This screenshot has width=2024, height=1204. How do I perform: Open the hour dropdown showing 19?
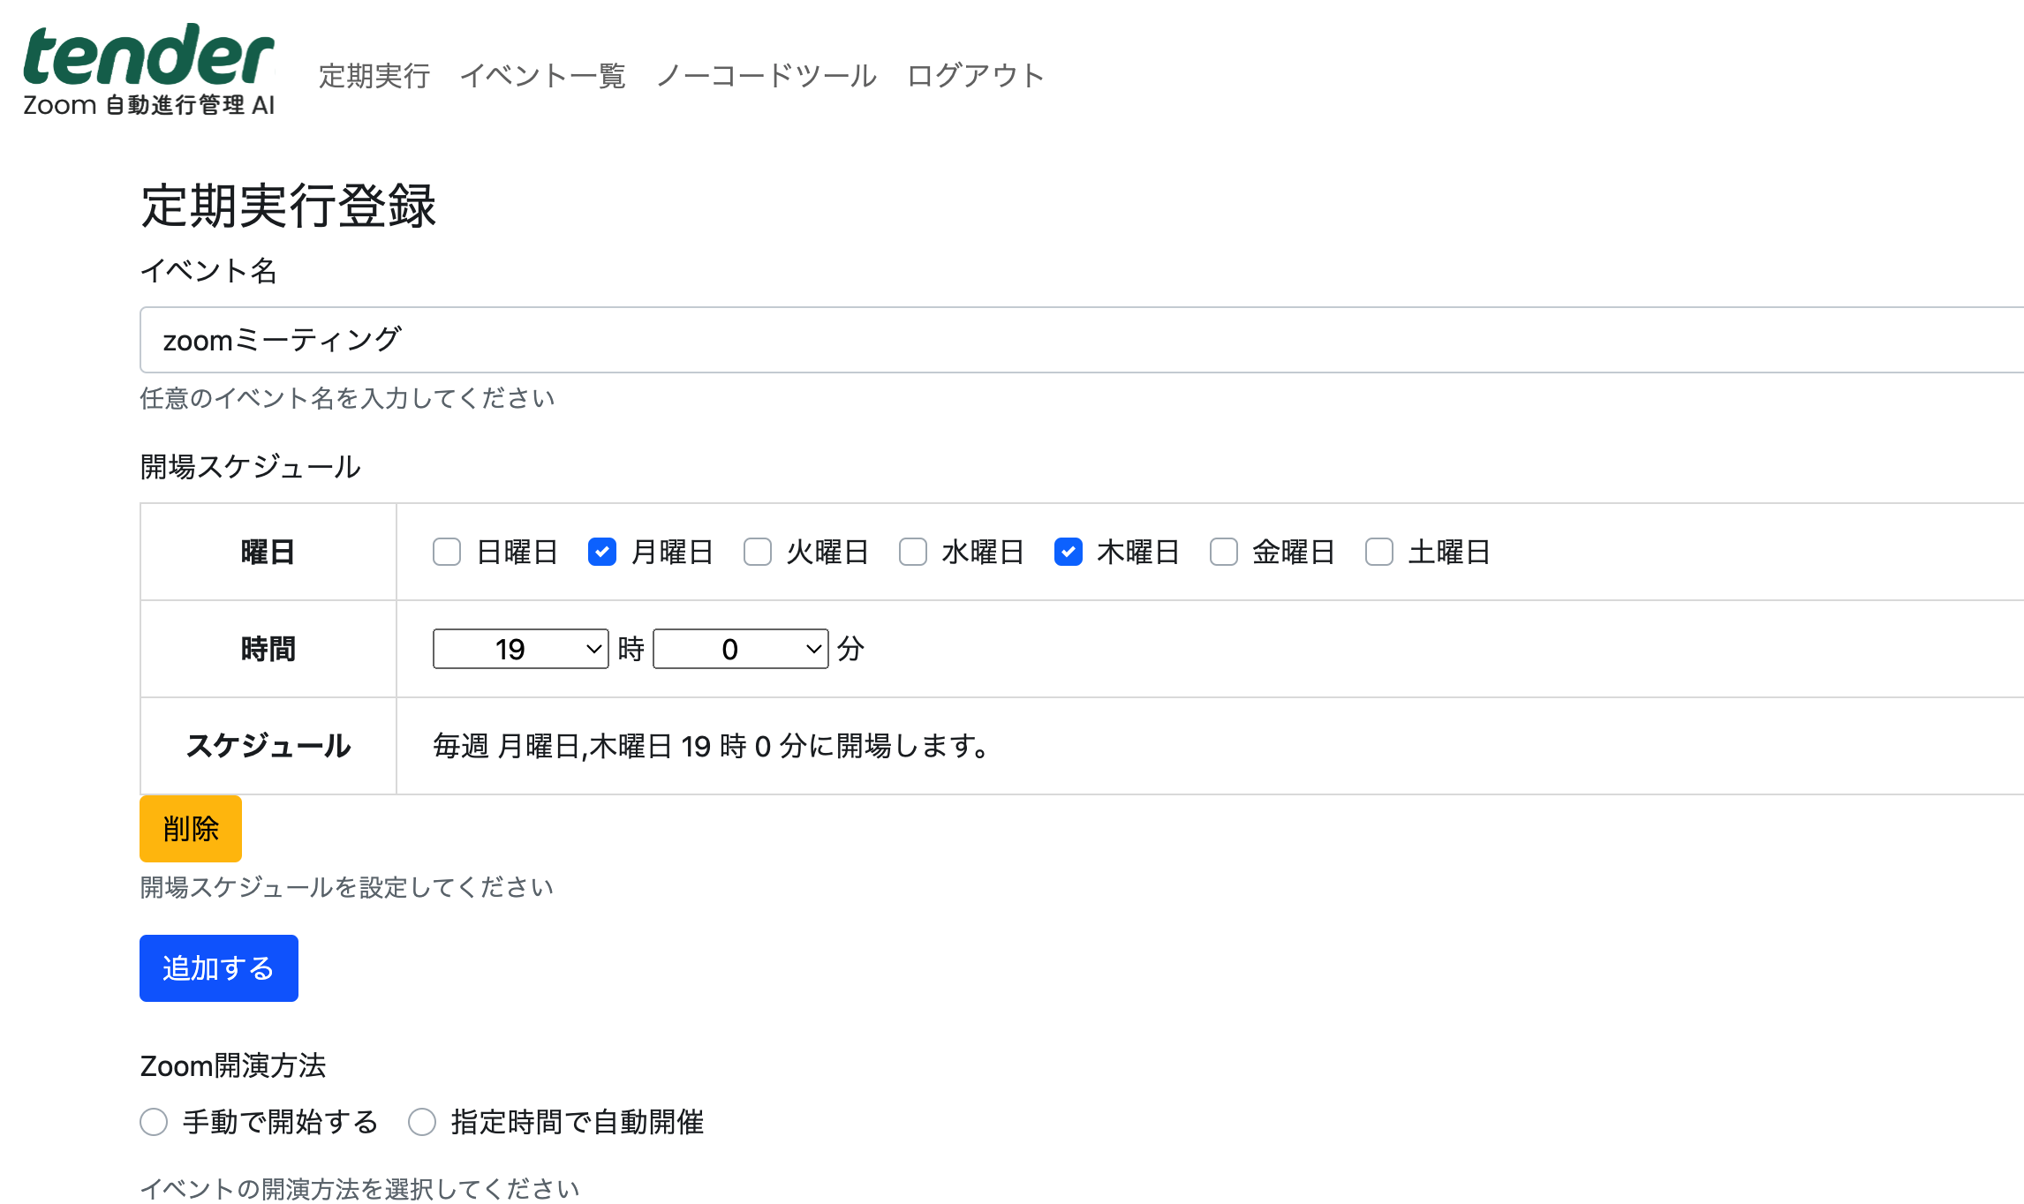[520, 649]
